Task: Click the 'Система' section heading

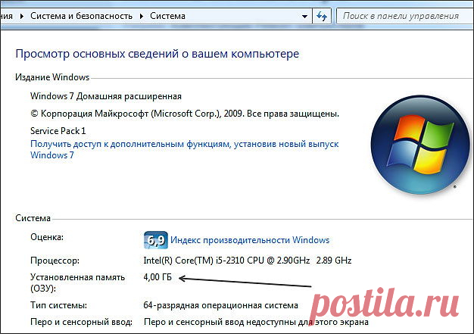Action: 33,218
